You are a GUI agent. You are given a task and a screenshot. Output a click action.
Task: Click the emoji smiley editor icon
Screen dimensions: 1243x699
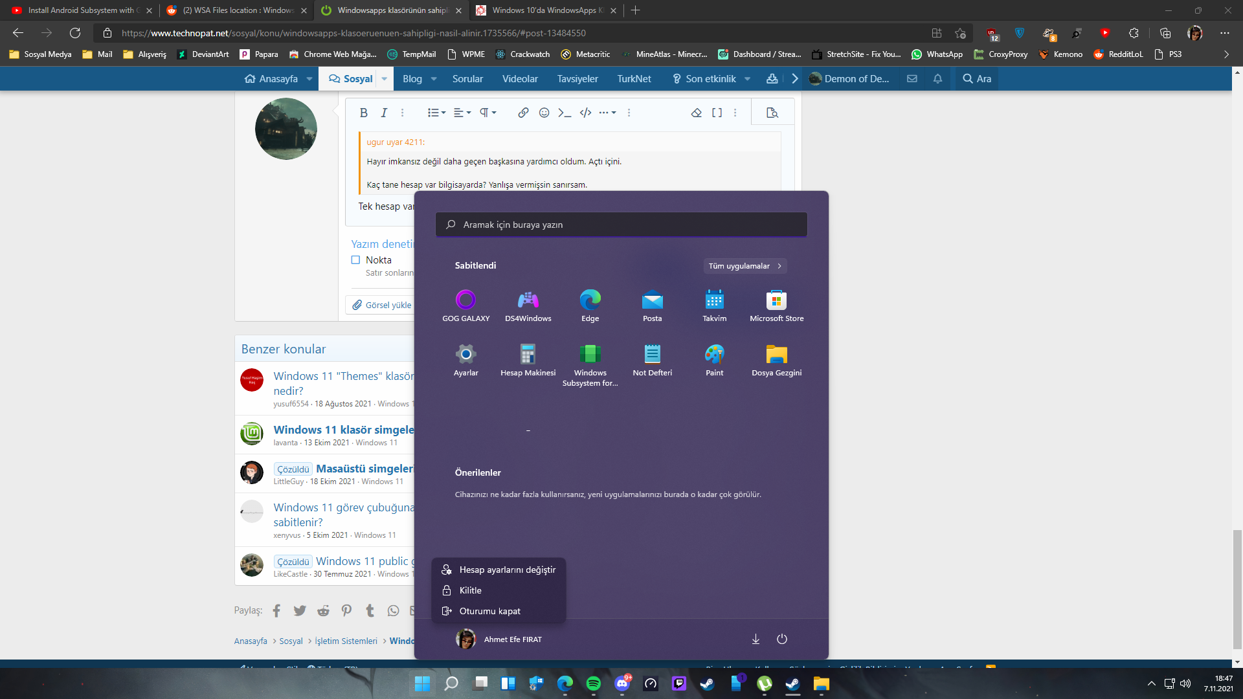pos(544,113)
